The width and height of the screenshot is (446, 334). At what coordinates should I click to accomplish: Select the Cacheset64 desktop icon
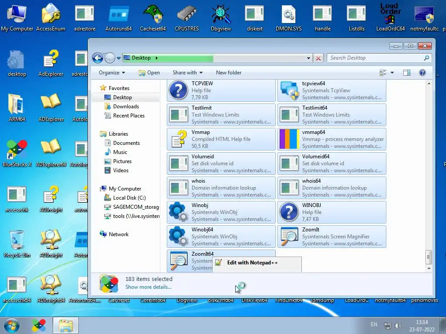[x=153, y=17]
